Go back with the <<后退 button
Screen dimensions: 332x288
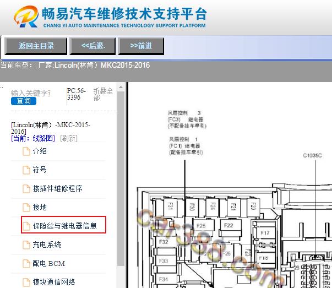coord(92,46)
